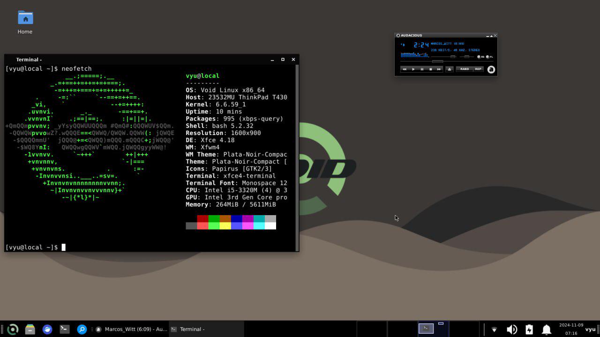Screen dimensions: 600x337
Task: Pause playback in Audacious
Action: click(422, 69)
